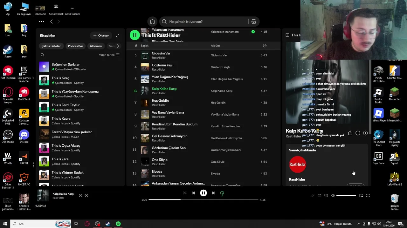Image resolution: width=407 pixels, height=228 pixels.
Task: Click playing track title Kalp Kalbe Karşı
Action: tap(164, 89)
